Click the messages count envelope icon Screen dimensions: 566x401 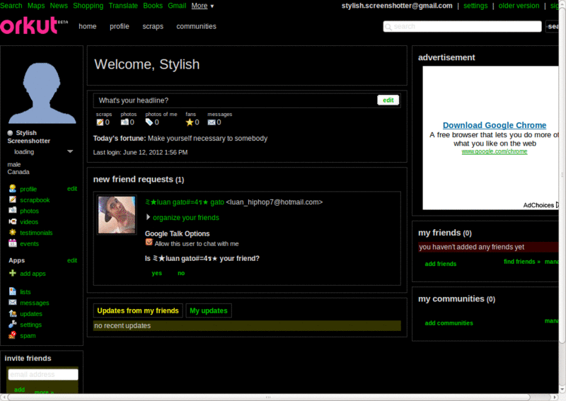pos(212,122)
